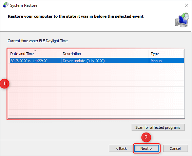Click the System Restore title text
Viewport: 192px width, 156px height.
click(x=24, y=5)
